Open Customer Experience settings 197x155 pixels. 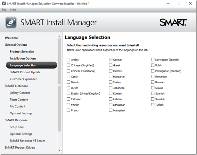coord(23,79)
